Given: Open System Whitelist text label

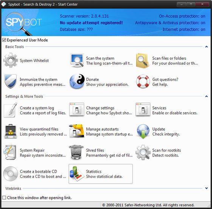Looking at the screenshot, I should point(34,61).
